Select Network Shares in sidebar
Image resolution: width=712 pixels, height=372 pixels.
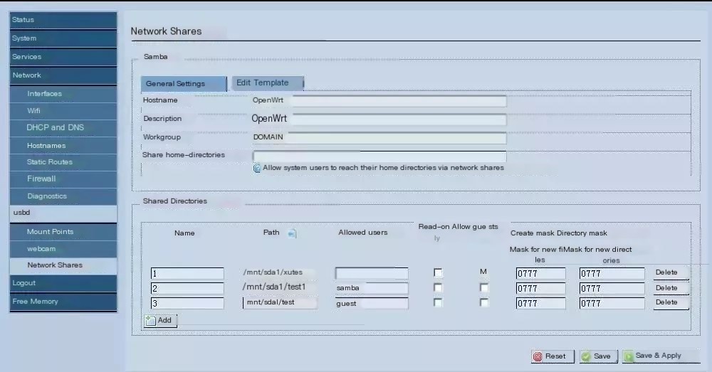(x=63, y=265)
